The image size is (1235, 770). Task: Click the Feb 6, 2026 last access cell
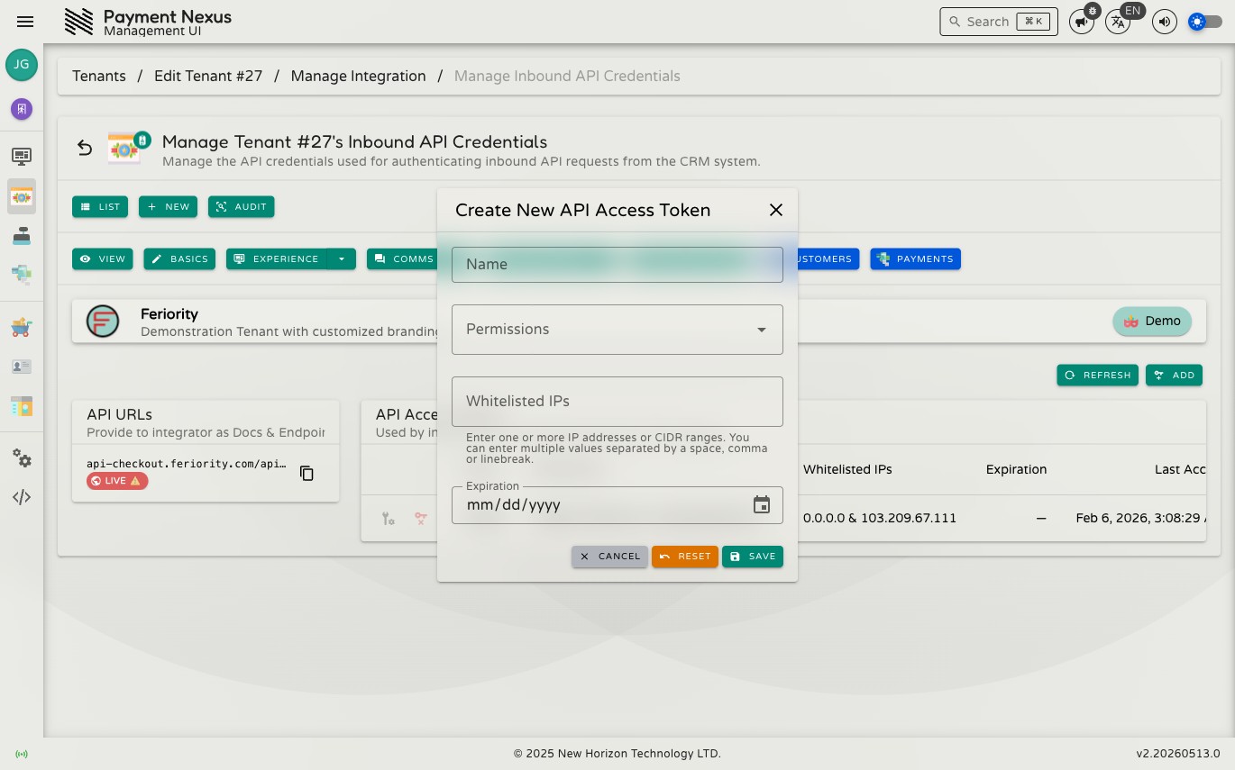coord(1140,519)
